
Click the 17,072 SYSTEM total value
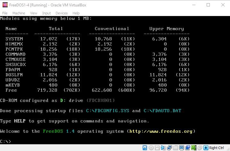tap(49, 39)
